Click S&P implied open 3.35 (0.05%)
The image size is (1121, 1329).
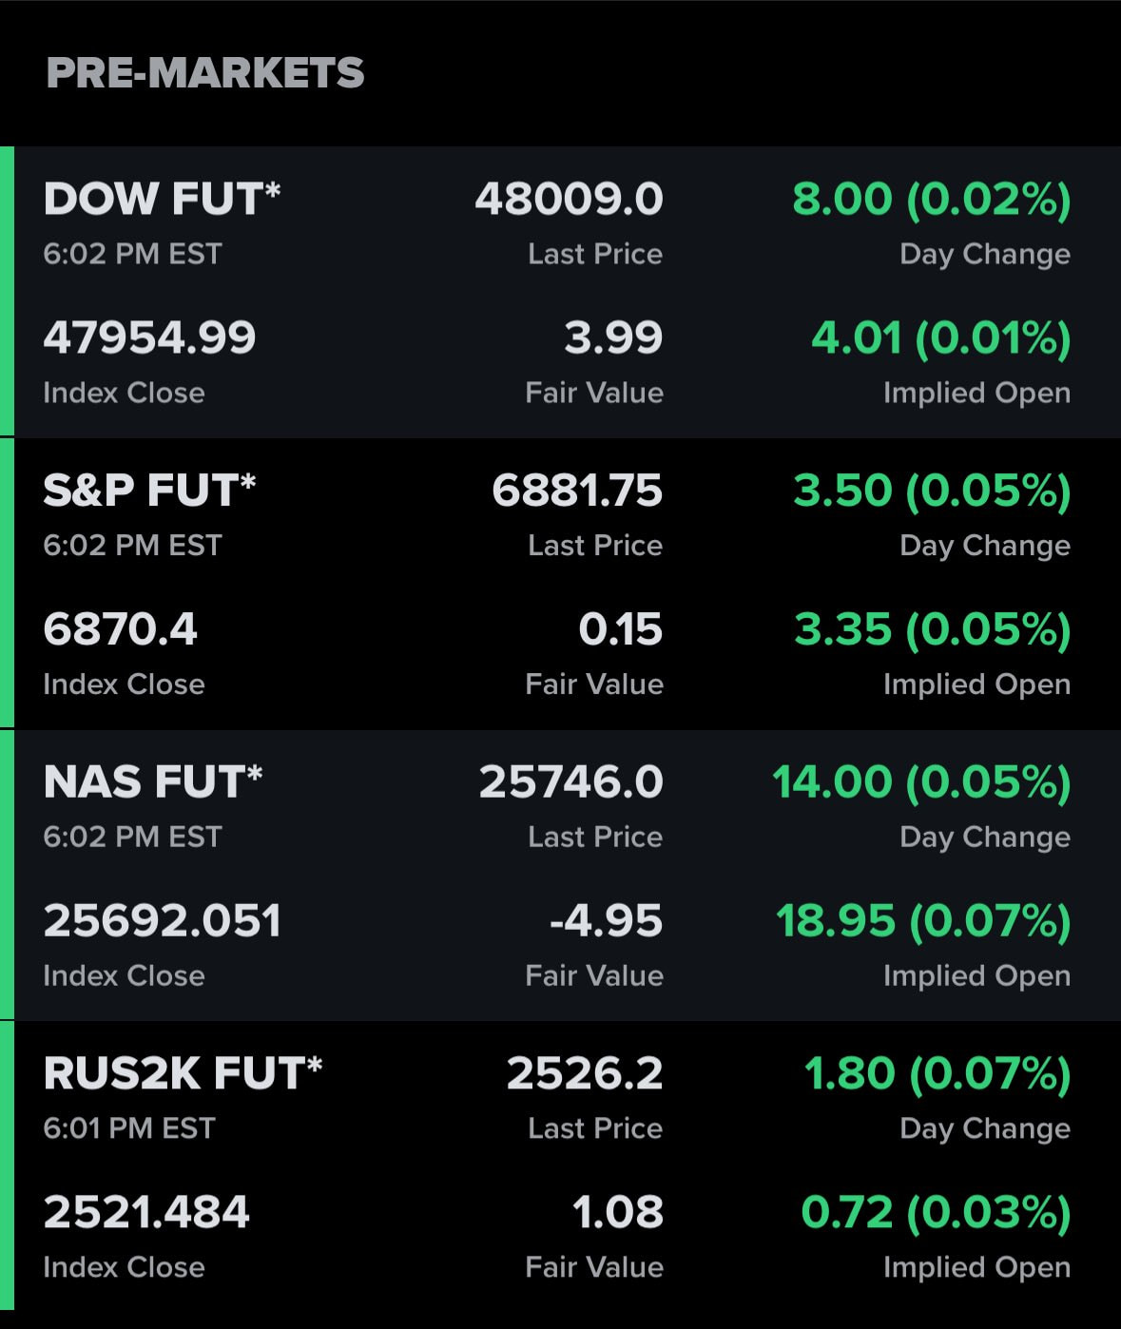pyautogui.click(x=932, y=629)
